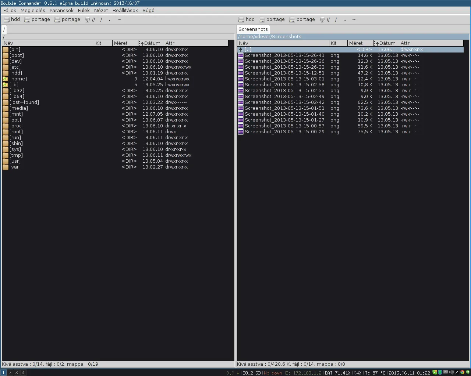The width and height of the screenshot is (471, 376).
Task: Click the left panel '/' path bar
Action: (x=118, y=37)
